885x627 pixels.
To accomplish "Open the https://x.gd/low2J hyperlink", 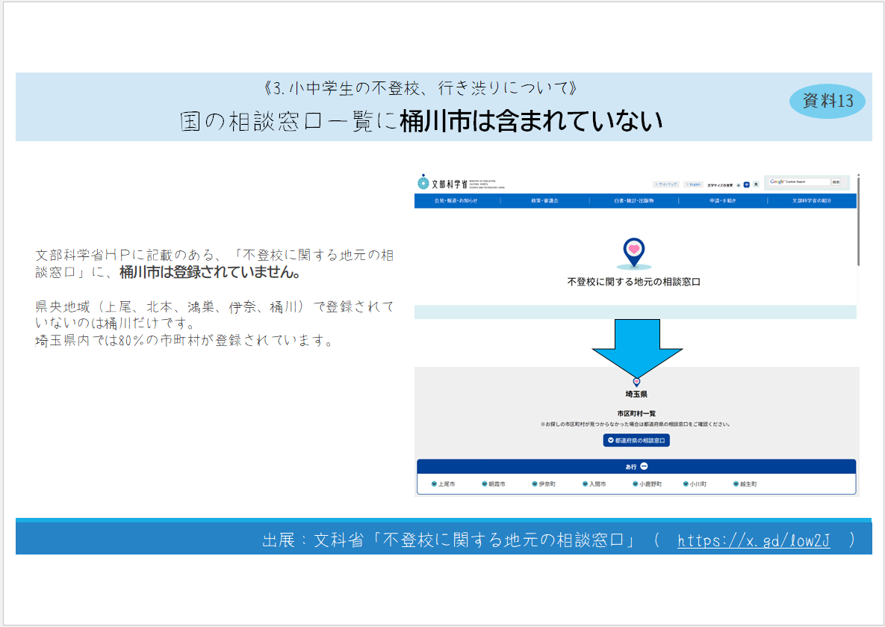I will [754, 540].
